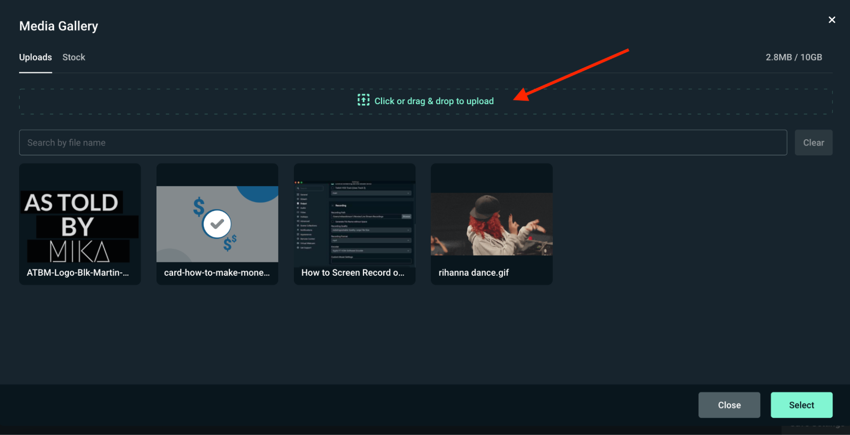This screenshot has height=435, width=850.
Task: Click the 'How to Screen Record' file name label
Action: pyautogui.click(x=353, y=272)
